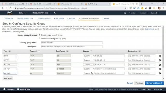Click the Cancel link
Viewport: 166px width, 93px height.
[x=130, y=83]
